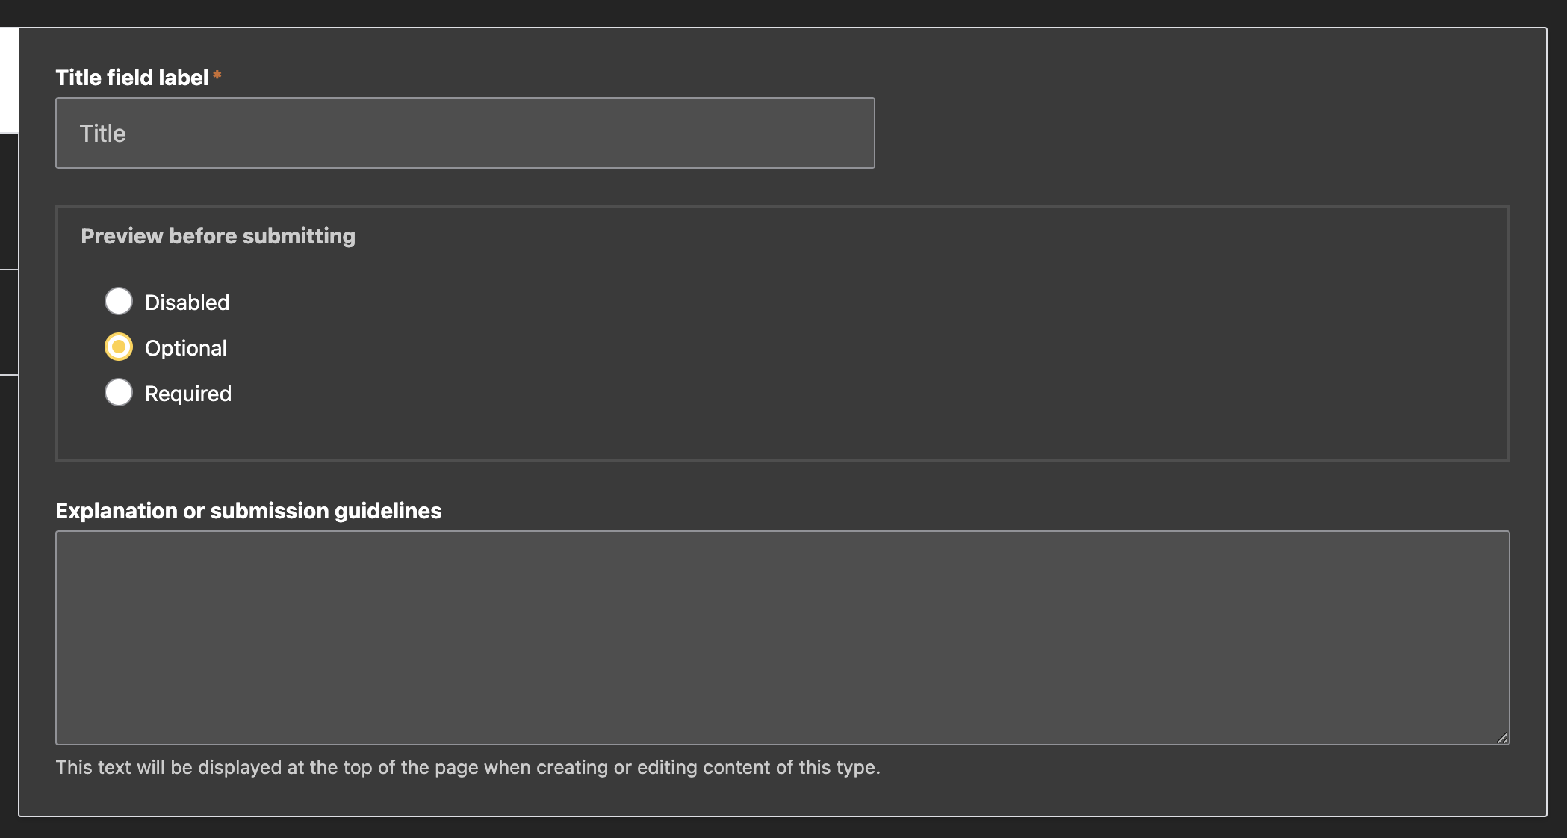
Task: Click the Disabled option label text
Action: [x=187, y=302]
